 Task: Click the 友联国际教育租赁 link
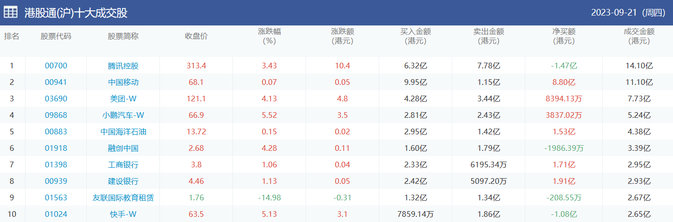pos(123,198)
